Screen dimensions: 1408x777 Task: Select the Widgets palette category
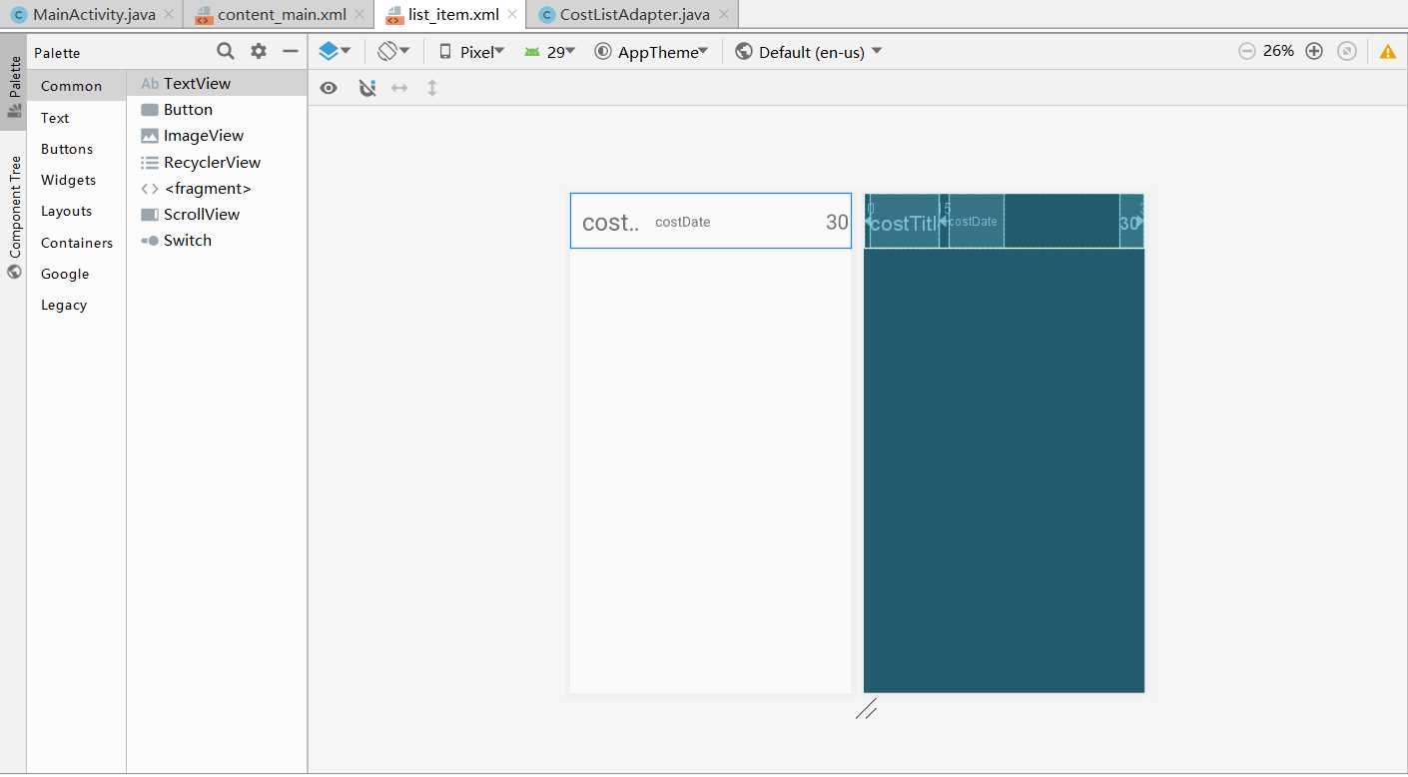[77, 180]
